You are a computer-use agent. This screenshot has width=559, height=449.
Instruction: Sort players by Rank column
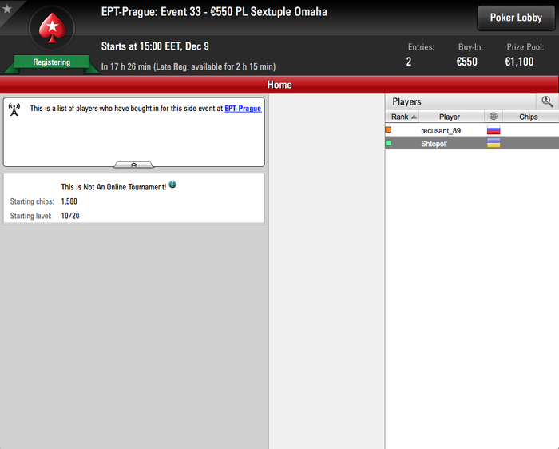pos(402,117)
